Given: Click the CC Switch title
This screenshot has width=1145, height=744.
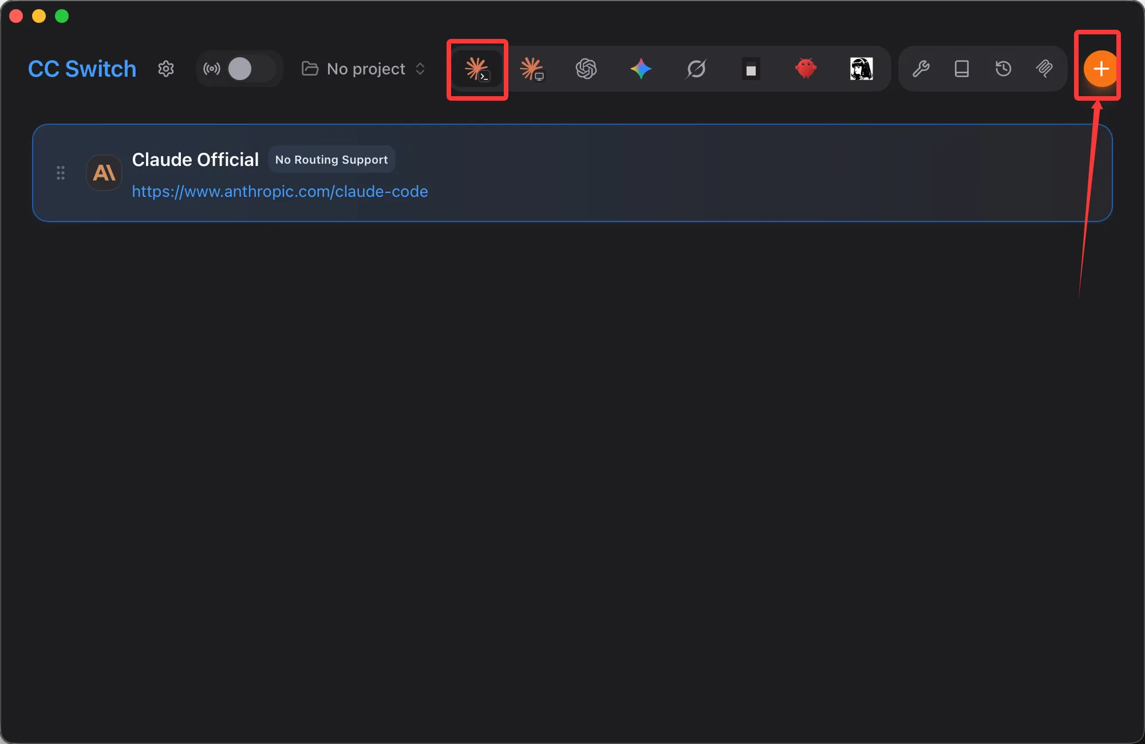Looking at the screenshot, I should [x=82, y=69].
